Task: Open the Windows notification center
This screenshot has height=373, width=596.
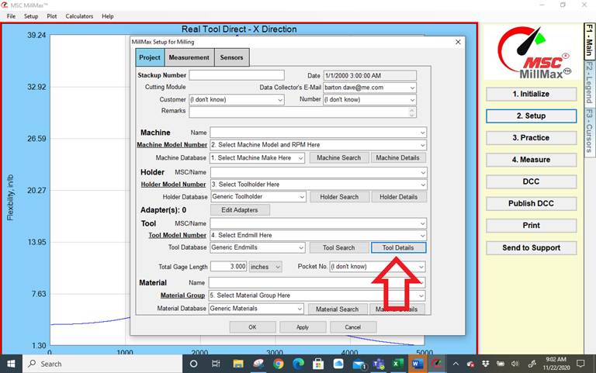Action: [580, 364]
